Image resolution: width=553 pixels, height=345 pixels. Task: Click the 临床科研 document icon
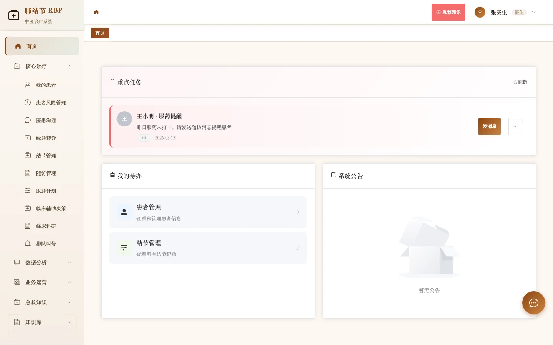point(28,226)
